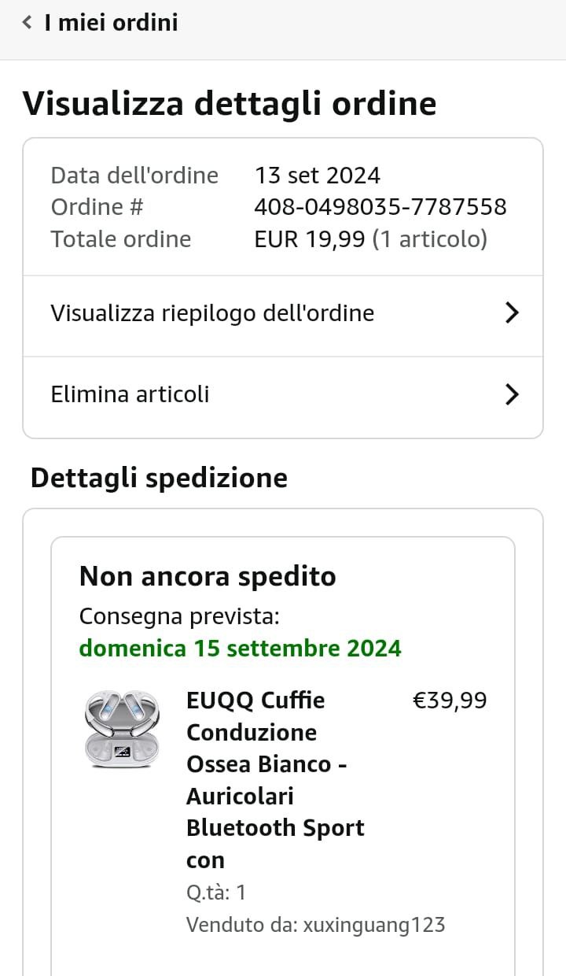Open the Elimina articoli row

click(130, 394)
